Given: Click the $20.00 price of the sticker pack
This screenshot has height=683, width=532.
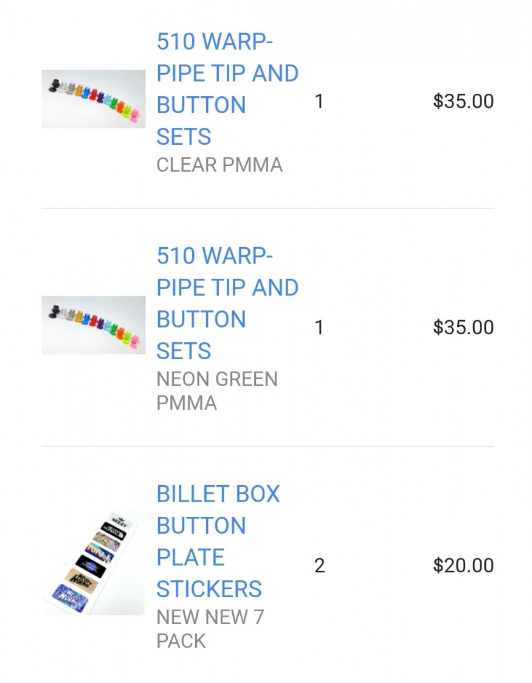Looking at the screenshot, I should coord(463,566).
